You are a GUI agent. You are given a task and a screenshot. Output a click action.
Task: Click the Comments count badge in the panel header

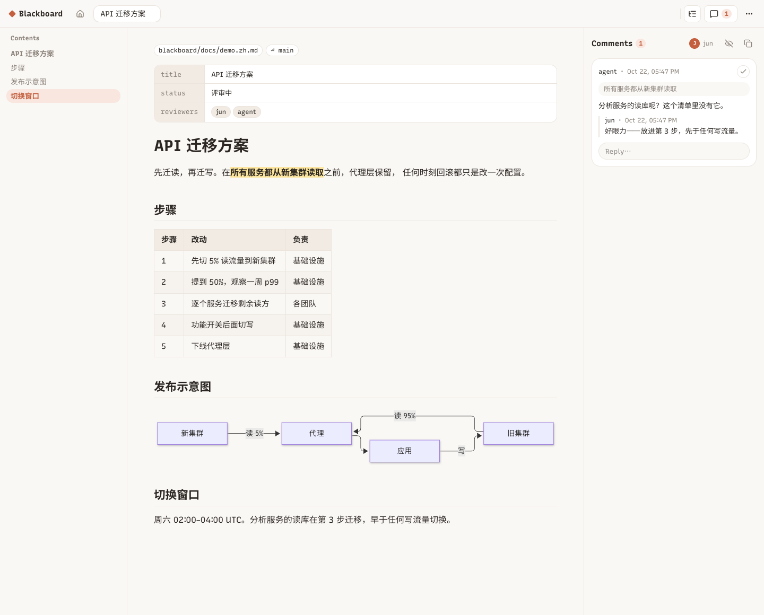coord(641,43)
